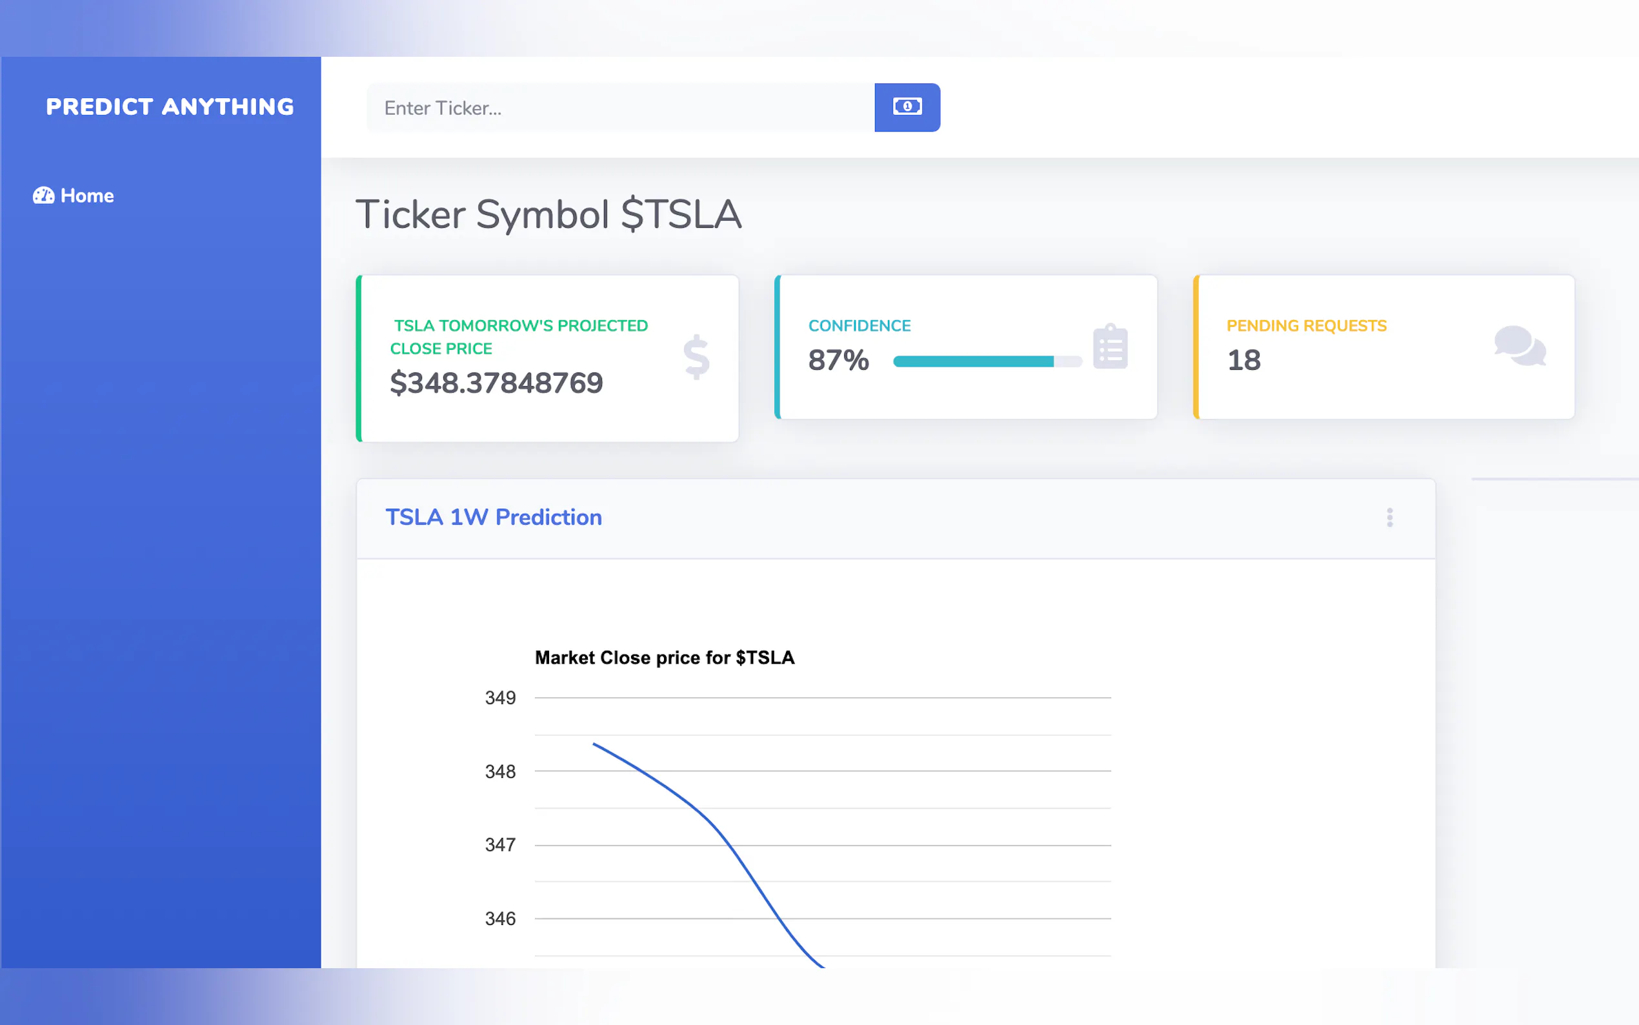Viewport: 1639px width, 1025px height.
Task: Click the Home dashboard gauge icon
Action: [x=44, y=196]
